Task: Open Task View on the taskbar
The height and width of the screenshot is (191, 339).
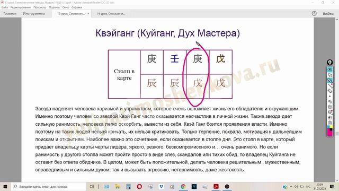Action: [92, 187]
